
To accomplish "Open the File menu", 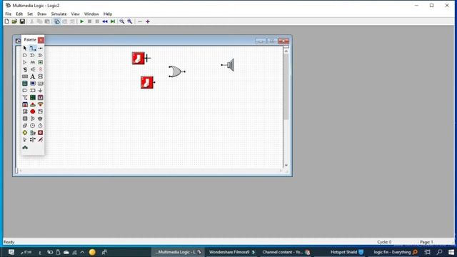I will (8, 14).
